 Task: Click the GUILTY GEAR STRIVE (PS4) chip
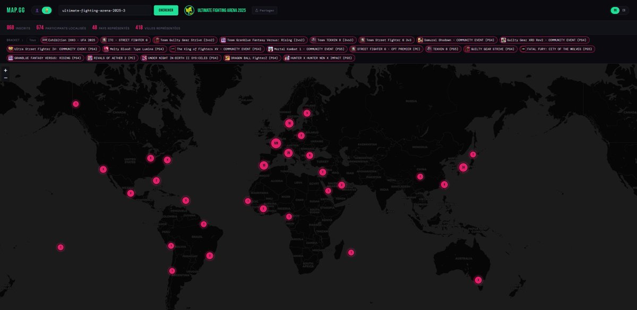pos(490,49)
